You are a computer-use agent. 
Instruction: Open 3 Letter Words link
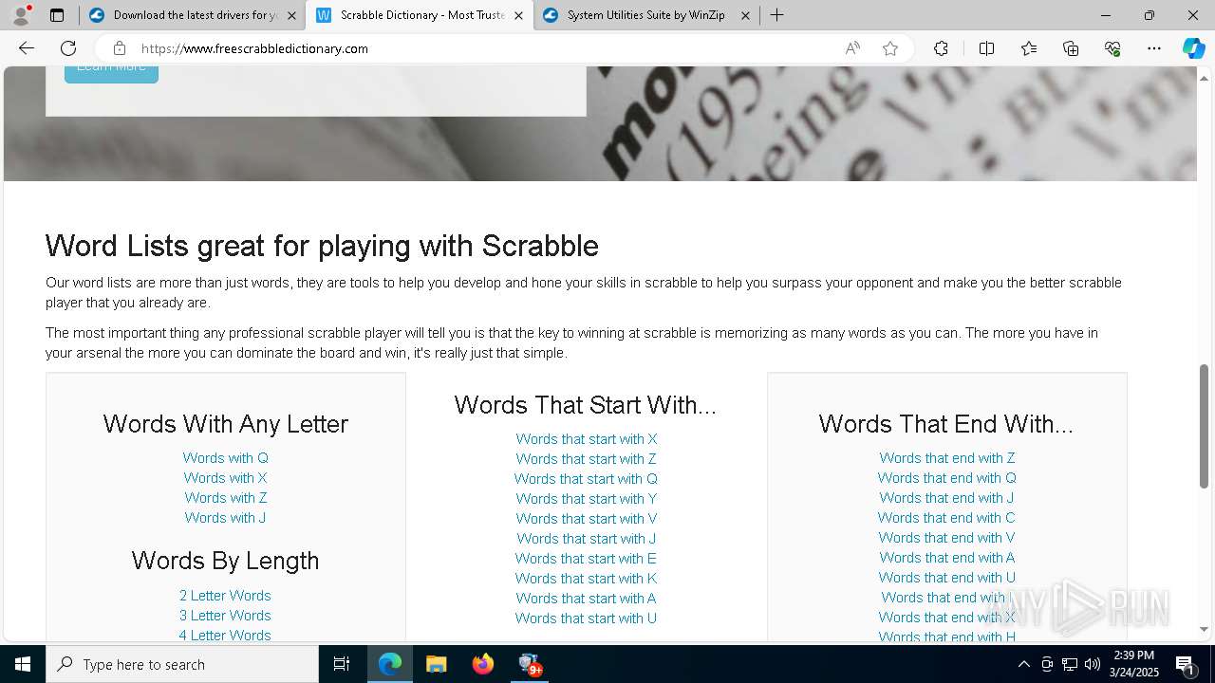pos(226,616)
